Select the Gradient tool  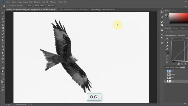point(3,49)
